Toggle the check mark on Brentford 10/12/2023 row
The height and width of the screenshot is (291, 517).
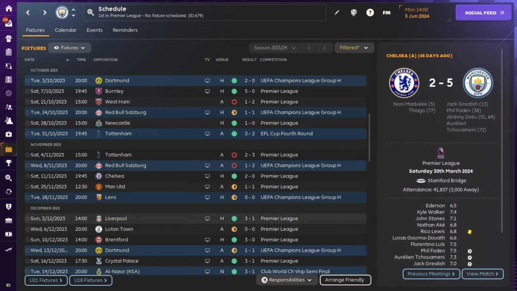(27, 240)
